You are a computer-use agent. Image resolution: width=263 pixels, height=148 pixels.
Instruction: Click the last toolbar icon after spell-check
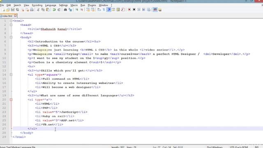click(160, 10)
